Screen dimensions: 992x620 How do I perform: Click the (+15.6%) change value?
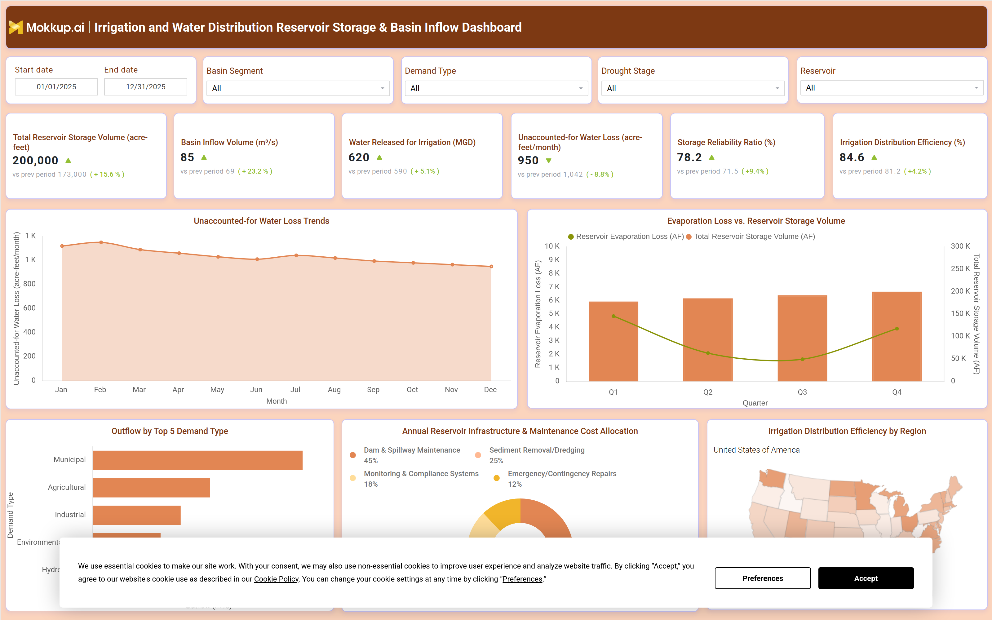click(x=107, y=174)
